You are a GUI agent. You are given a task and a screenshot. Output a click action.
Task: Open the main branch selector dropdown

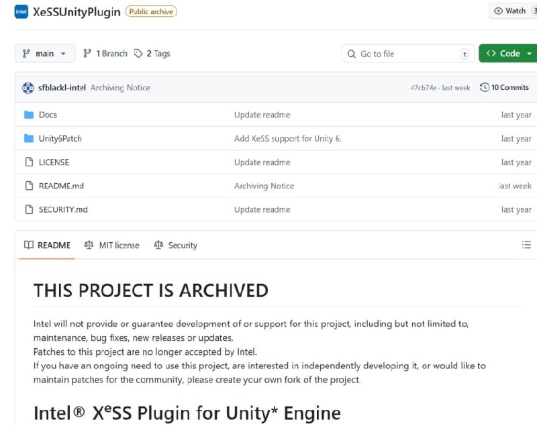tap(45, 54)
